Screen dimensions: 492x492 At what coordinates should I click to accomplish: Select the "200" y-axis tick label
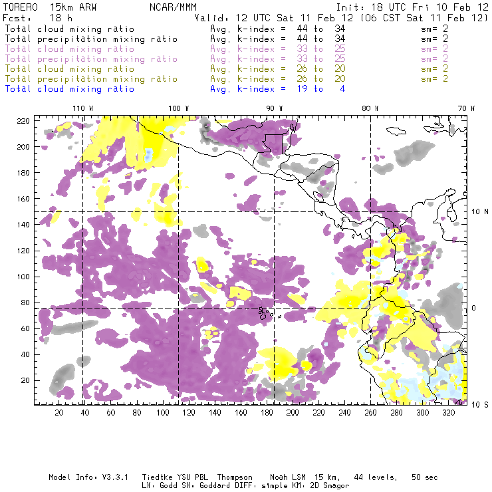(23, 147)
